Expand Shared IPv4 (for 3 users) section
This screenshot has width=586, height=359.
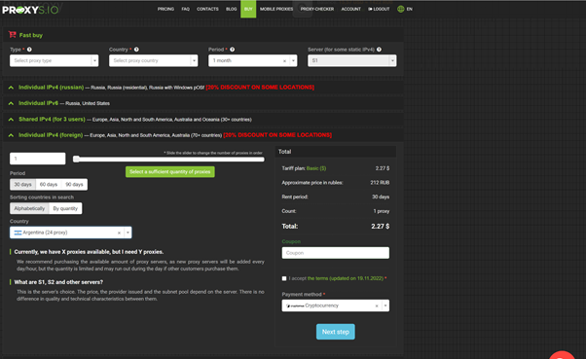(203, 120)
